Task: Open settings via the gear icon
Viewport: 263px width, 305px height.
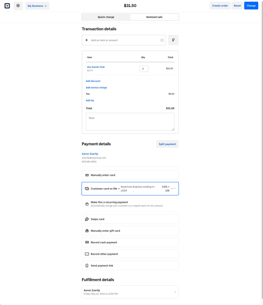Action: pyautogui.click(x=18, y=6)
